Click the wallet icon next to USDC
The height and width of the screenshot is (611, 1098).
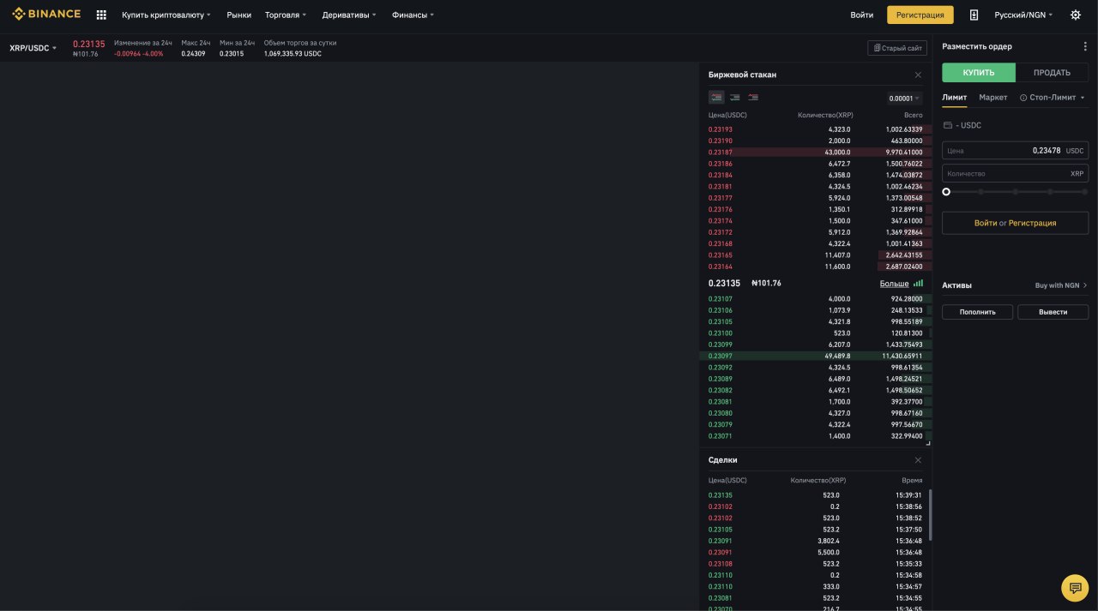(x=947, y=125)
